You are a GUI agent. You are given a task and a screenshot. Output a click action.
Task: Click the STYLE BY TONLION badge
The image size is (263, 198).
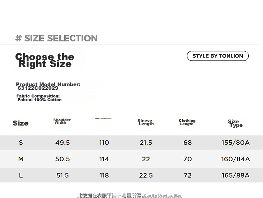[217, 56]
